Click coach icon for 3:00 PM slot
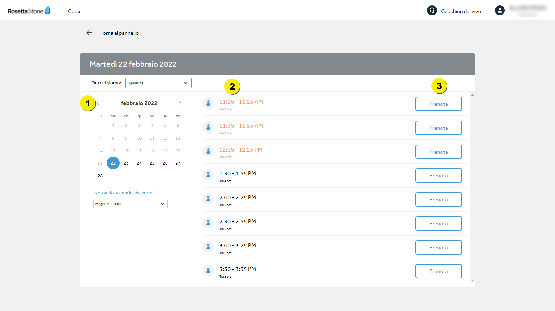The width and height of the screenshot is (555, 311). pos(208,247)
